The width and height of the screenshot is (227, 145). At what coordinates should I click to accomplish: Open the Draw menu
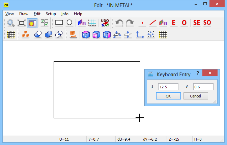(24, 14)
